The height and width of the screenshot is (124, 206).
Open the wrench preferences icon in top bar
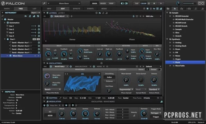click(44, 3)
